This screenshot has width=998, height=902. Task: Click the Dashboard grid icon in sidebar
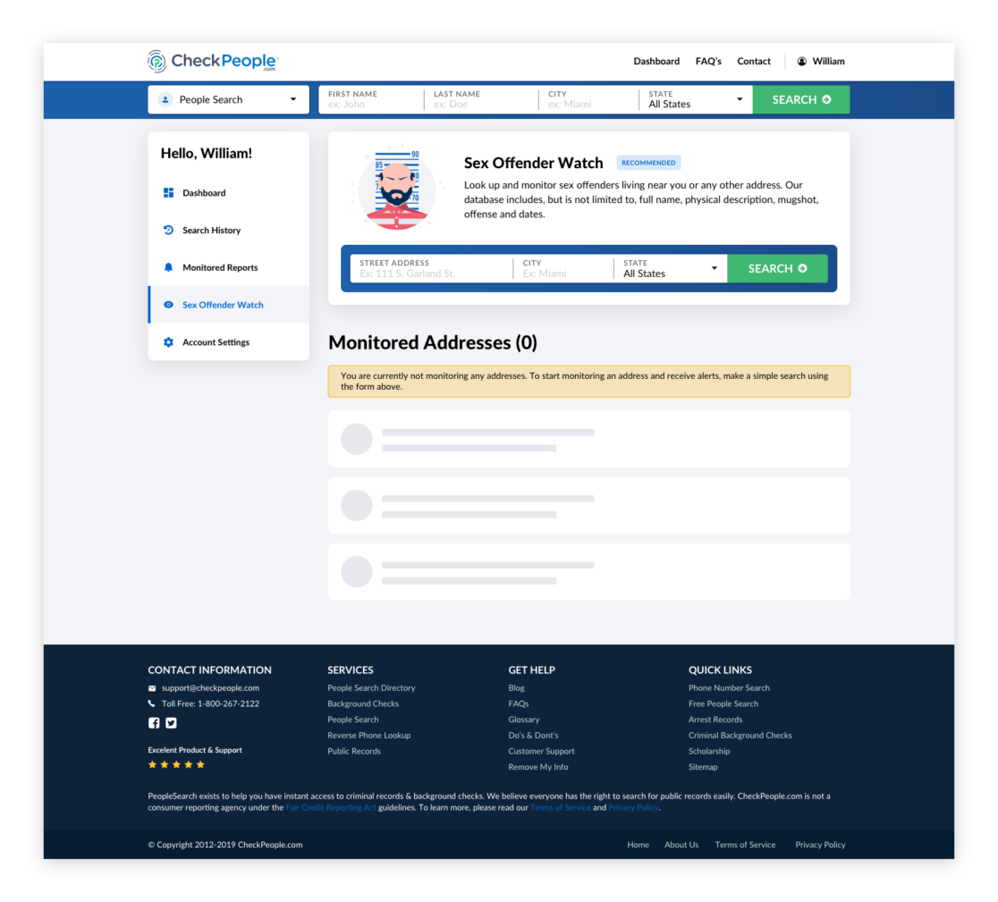click(x=168, y=193)
